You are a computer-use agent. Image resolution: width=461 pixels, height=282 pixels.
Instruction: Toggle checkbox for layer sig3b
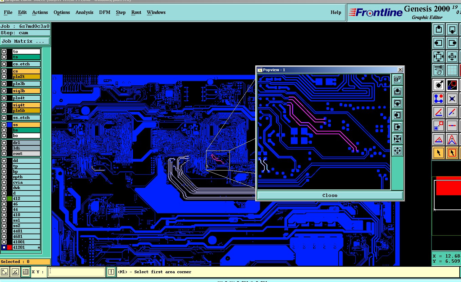click(4, 91)
